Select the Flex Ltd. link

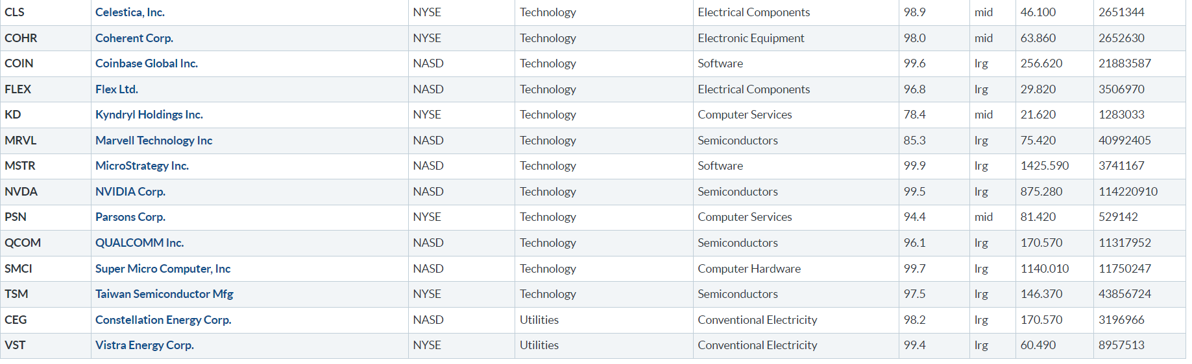coord(116,89)
